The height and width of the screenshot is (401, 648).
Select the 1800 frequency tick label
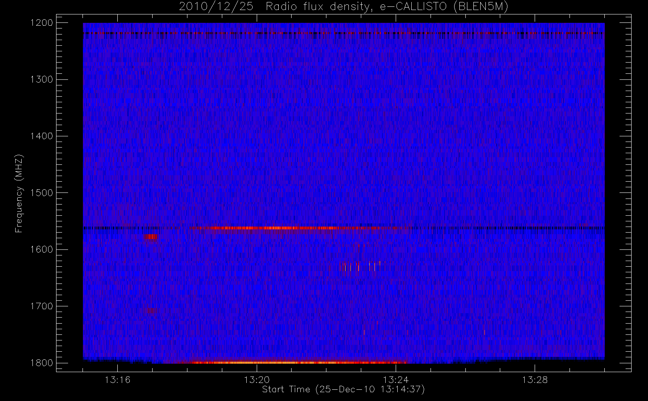click(x=42, y=363)
